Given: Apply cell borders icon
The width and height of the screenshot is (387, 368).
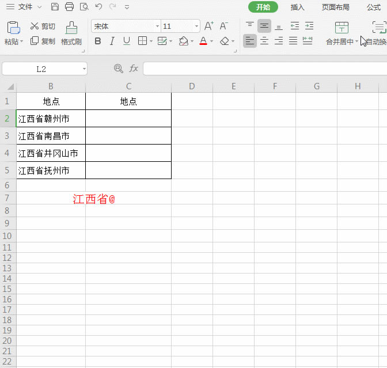Looking at the screenshot, I should pyautogui.click(x=142, y=41).
